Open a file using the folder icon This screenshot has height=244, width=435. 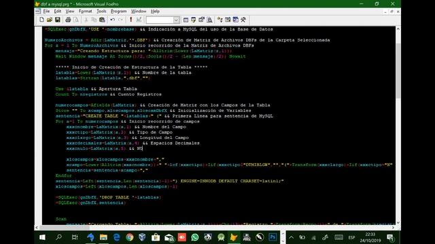[x=50, y=20]
